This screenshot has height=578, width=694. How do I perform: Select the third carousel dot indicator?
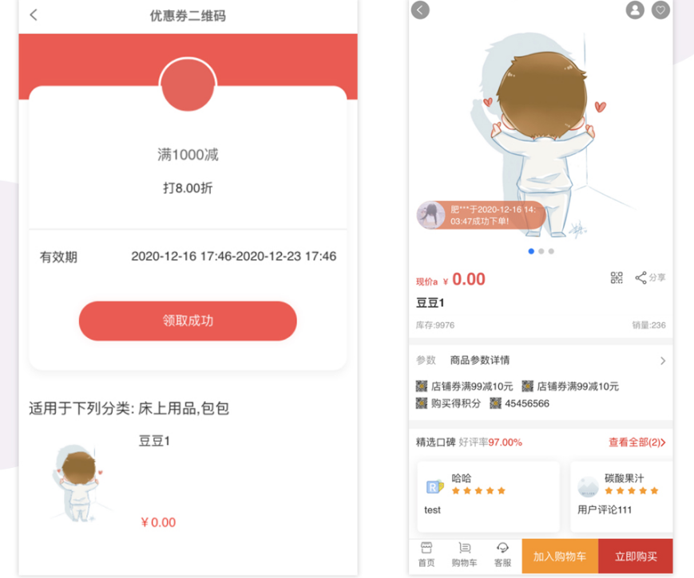551,251
